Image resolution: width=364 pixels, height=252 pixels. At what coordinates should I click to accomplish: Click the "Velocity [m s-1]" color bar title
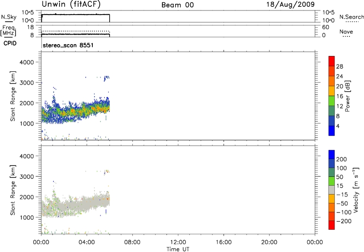356,190
